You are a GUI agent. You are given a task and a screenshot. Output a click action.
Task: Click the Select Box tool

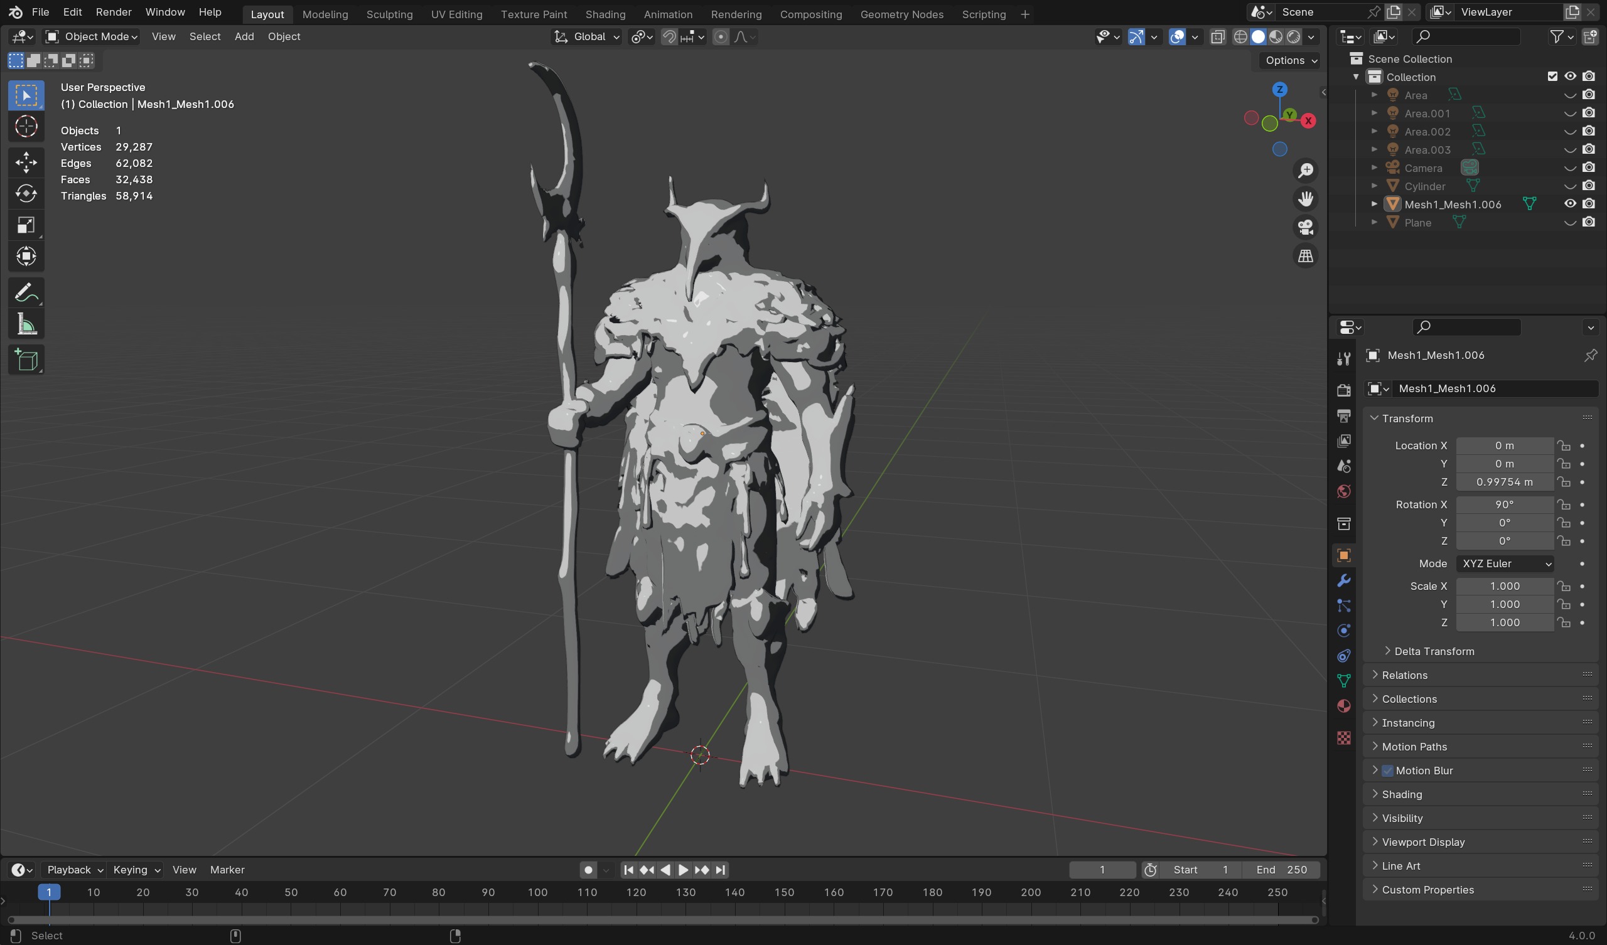pyautogui.click(x=26, y=95)
